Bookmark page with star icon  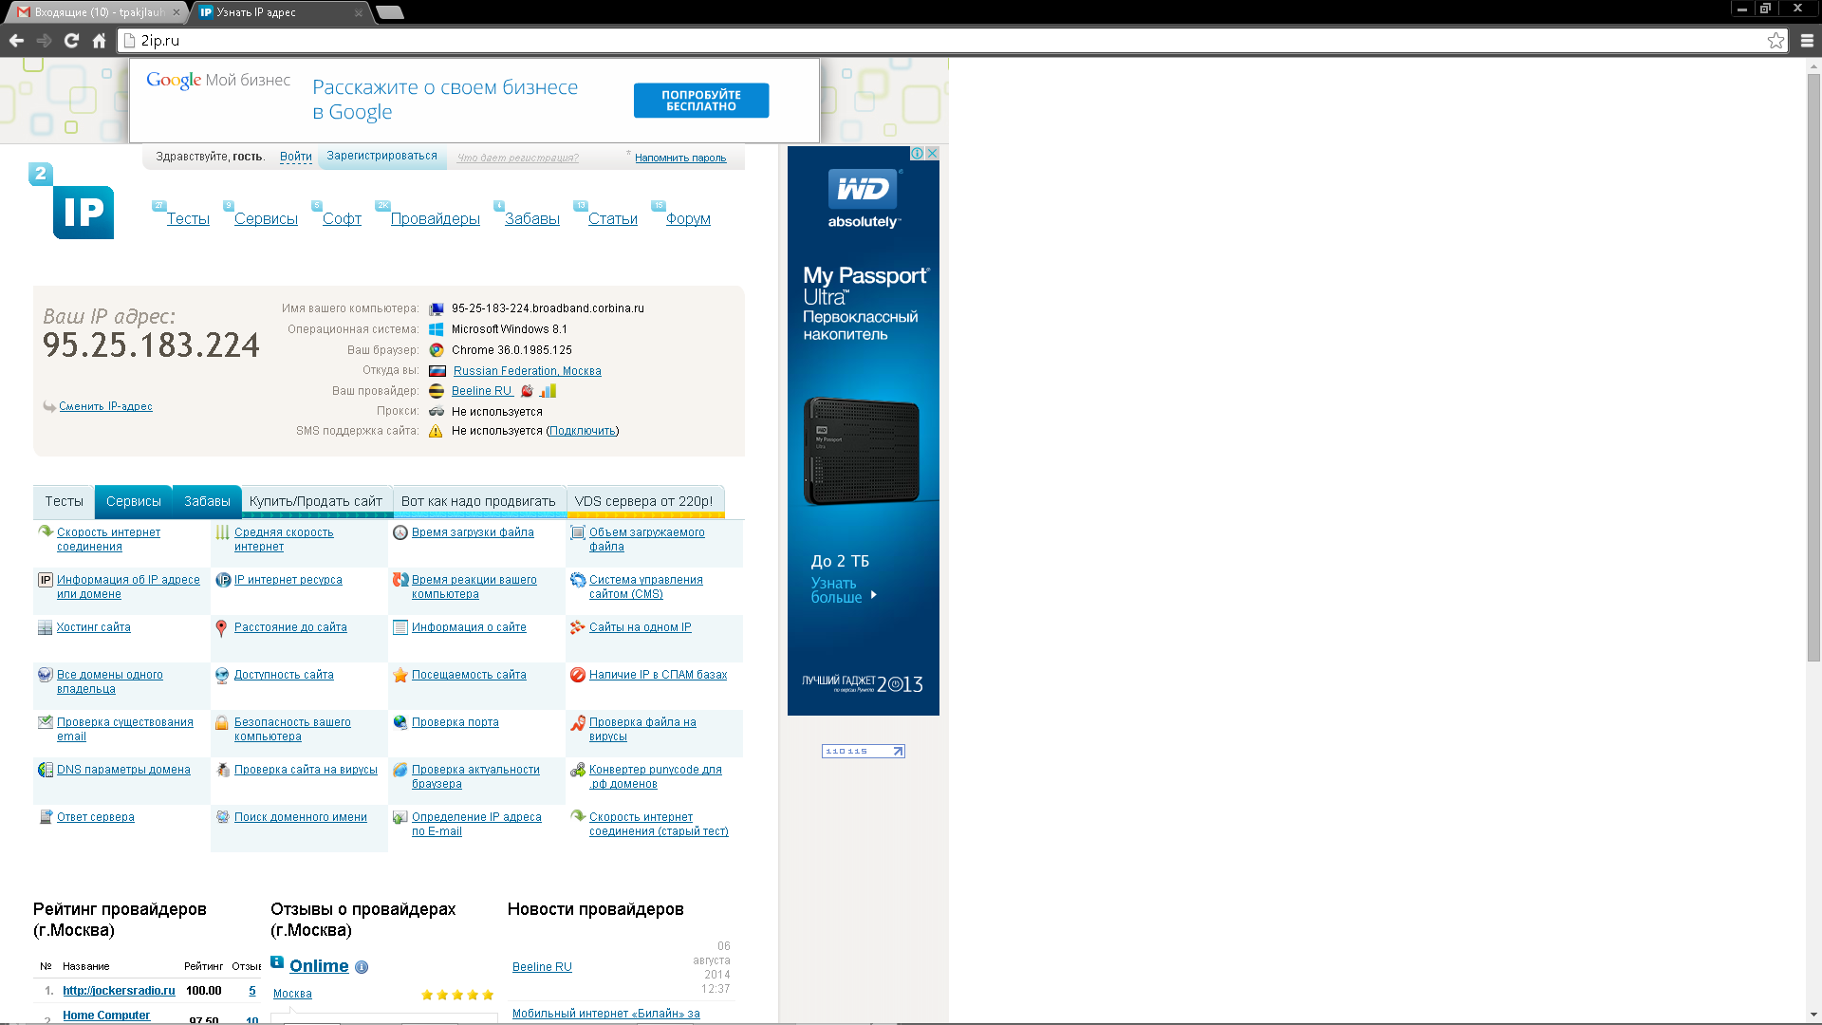[x=1776, y=41]
